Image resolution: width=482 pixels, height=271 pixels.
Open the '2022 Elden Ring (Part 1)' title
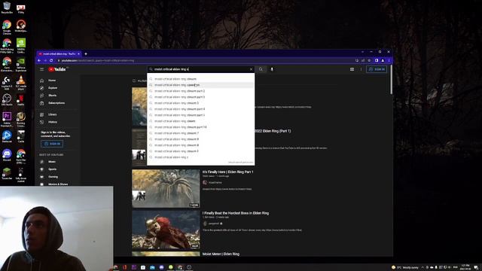(273, 131)
